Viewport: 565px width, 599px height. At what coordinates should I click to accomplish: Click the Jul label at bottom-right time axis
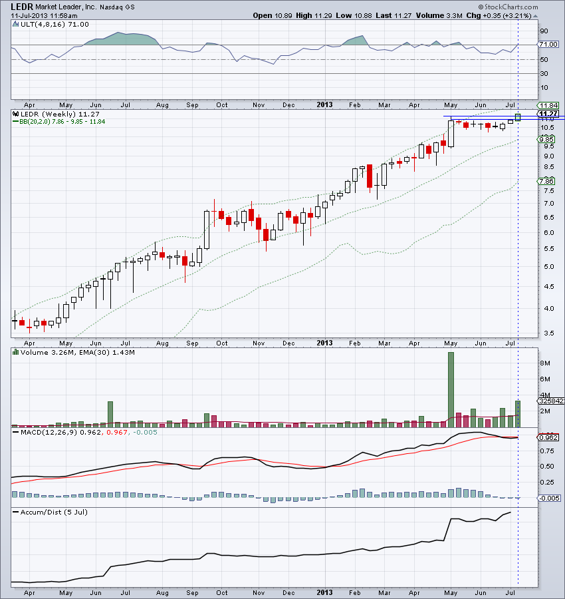coord(512,590)
